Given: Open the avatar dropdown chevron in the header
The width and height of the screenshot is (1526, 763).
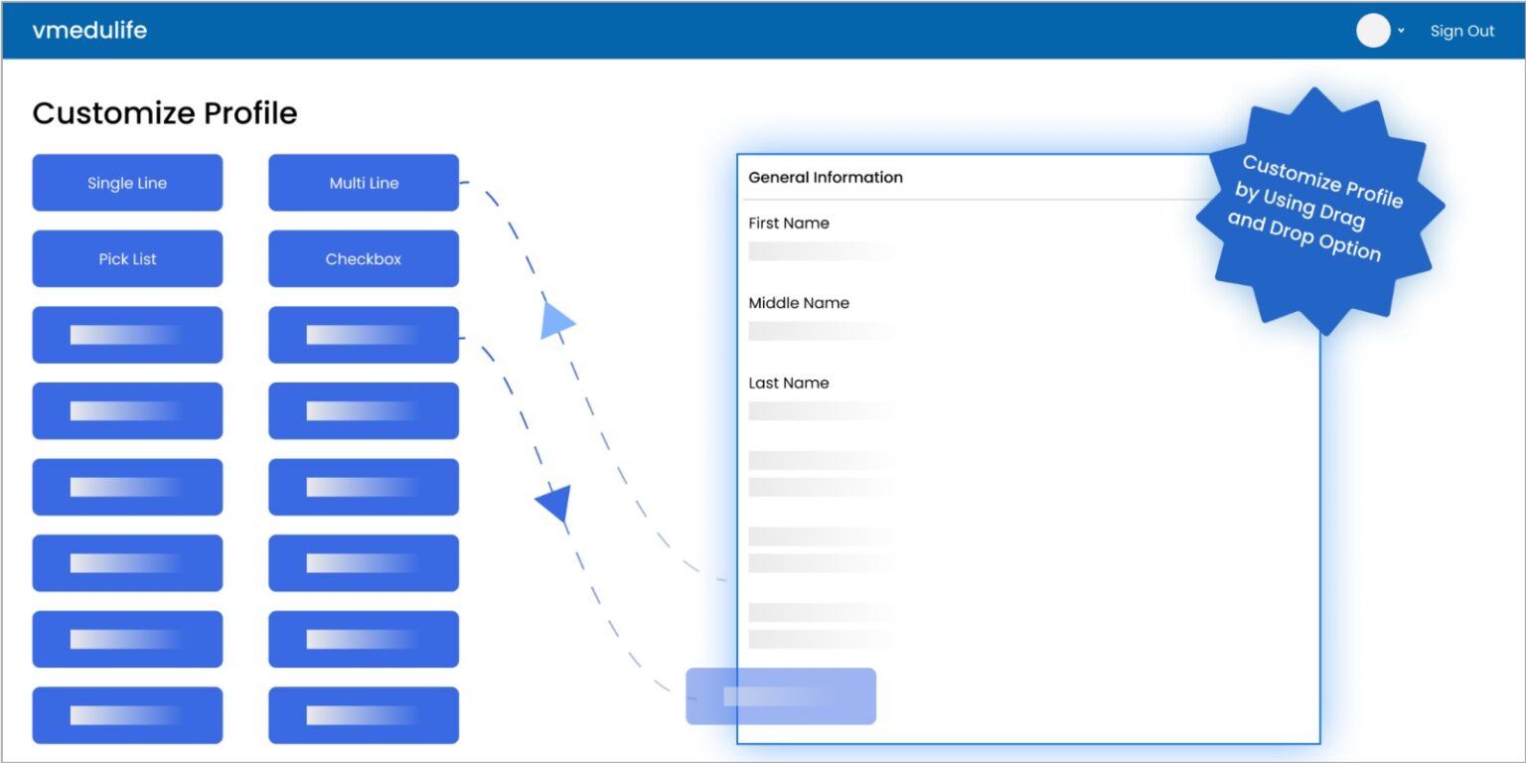Looking at the screenshot, I should click(x=1401, y=31).
